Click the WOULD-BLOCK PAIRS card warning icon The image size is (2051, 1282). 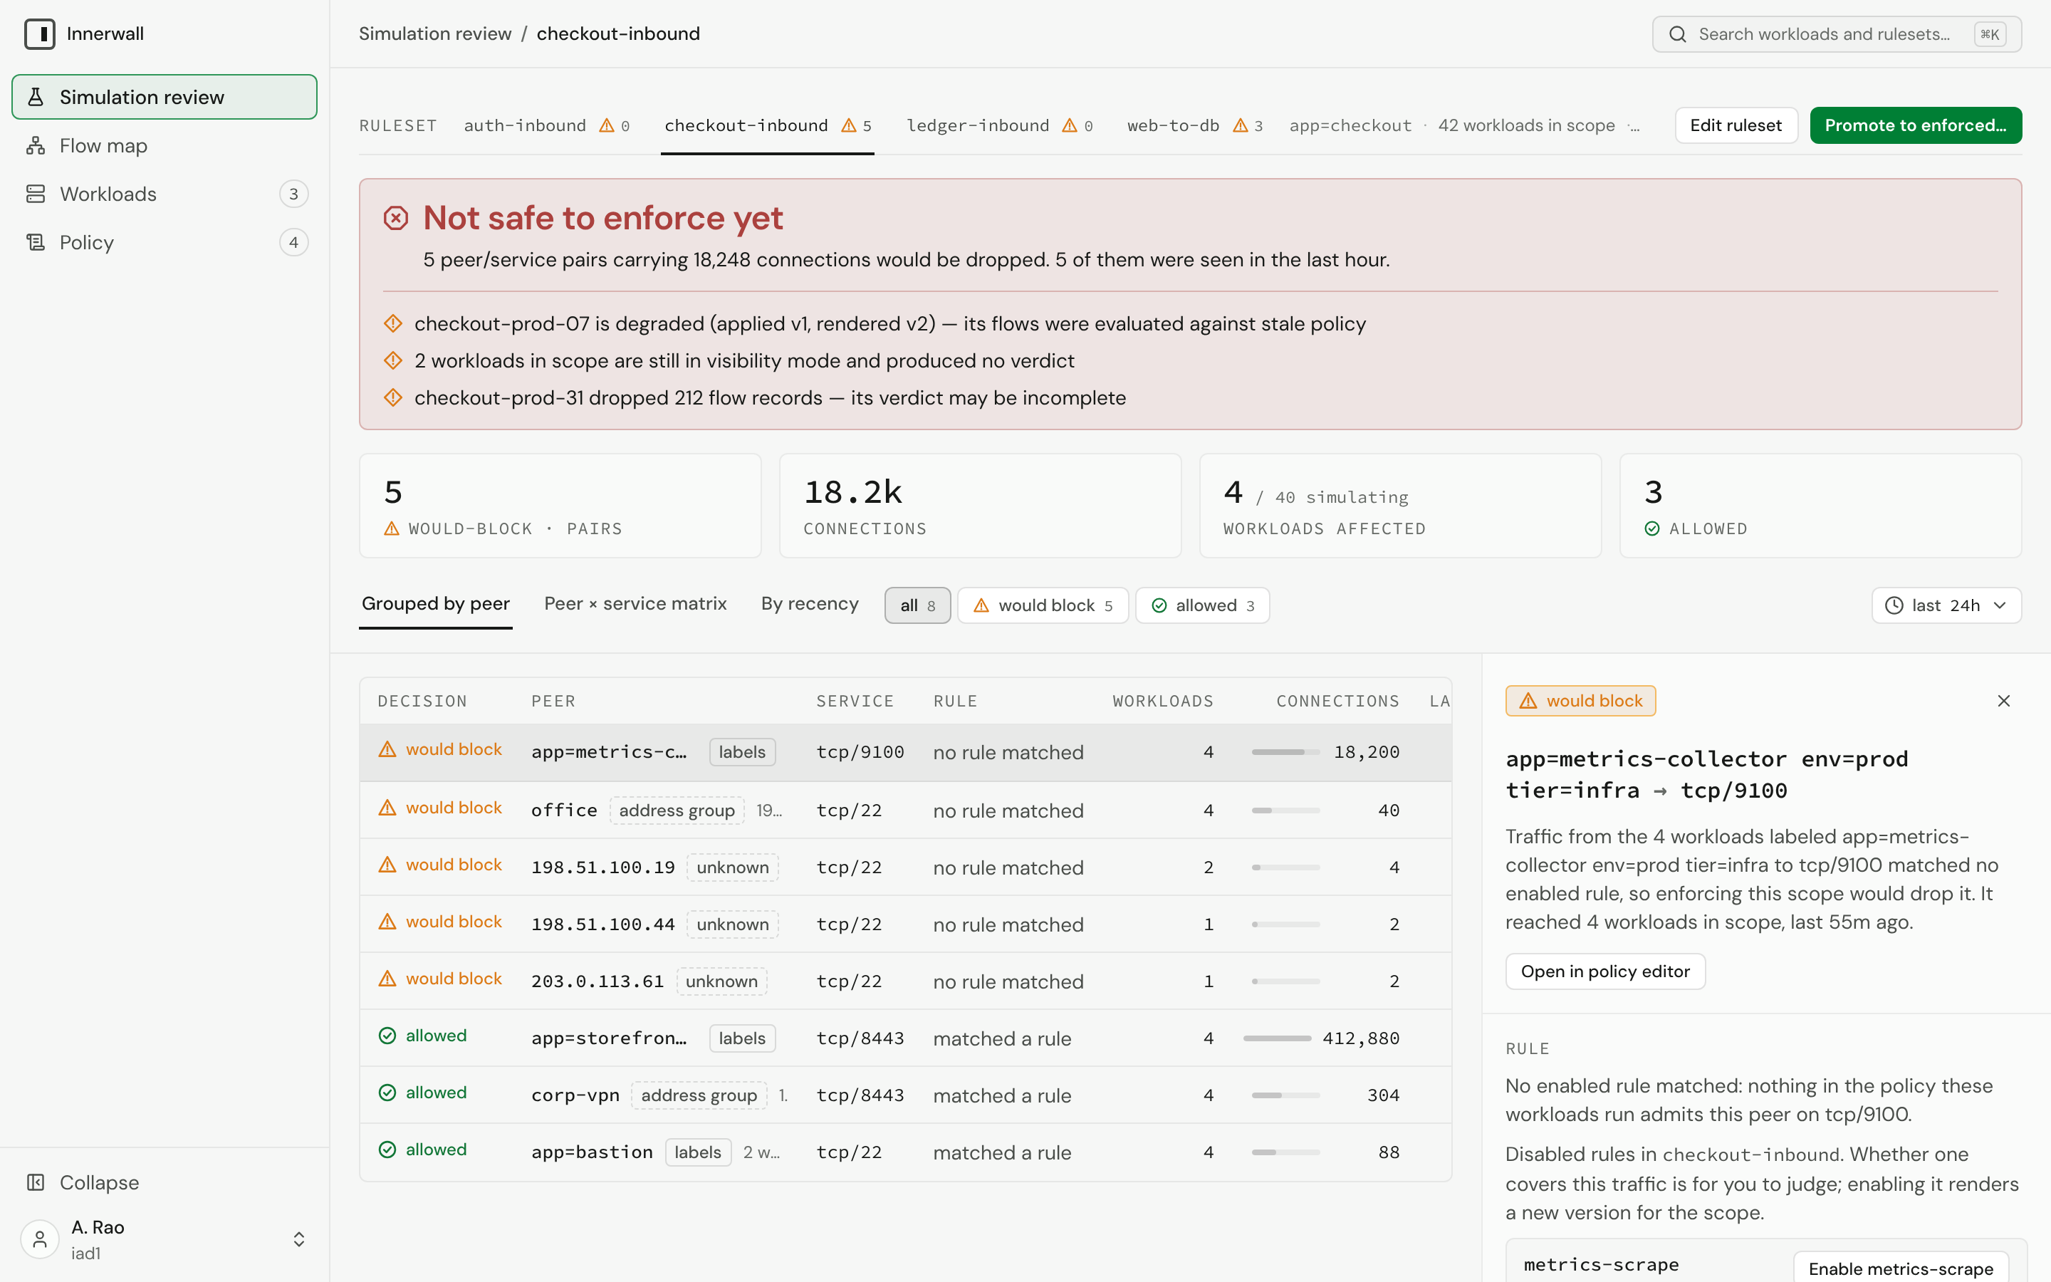(392, 528)
